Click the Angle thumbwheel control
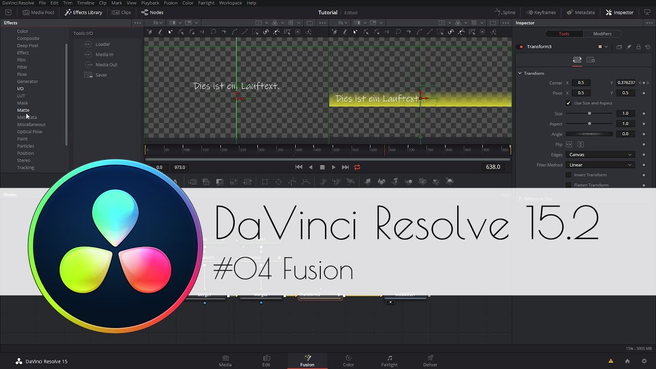This screenshot has width=656, height=369. point(589,134)
